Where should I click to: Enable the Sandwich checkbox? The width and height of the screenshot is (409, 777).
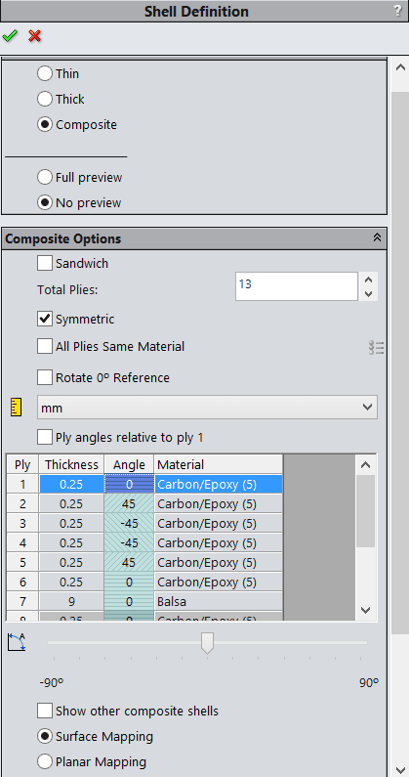(45, 263)
